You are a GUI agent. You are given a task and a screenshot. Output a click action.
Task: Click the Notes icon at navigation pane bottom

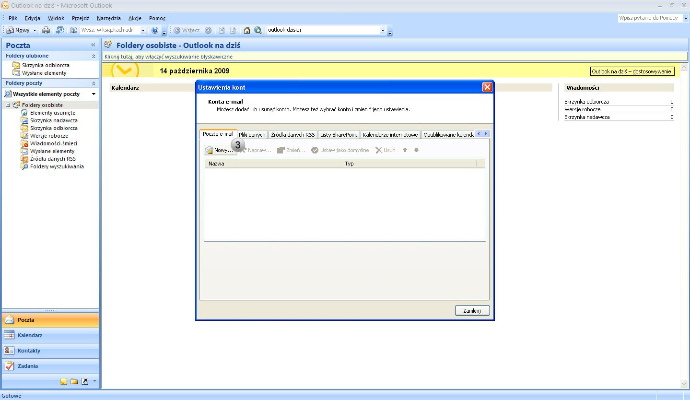click(x=64, y=381)
